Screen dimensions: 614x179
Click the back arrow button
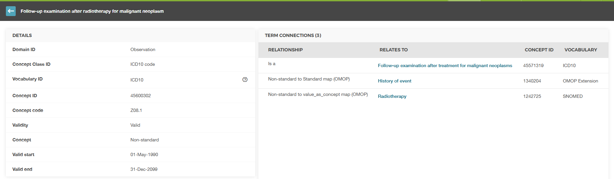(11, 11)
